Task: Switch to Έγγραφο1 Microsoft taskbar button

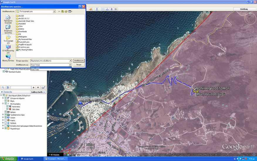Action: pos(55,159)
